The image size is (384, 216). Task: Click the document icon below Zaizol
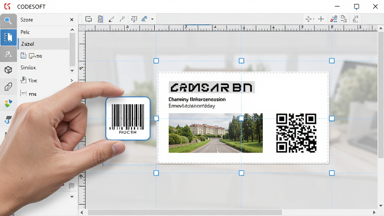23,55
